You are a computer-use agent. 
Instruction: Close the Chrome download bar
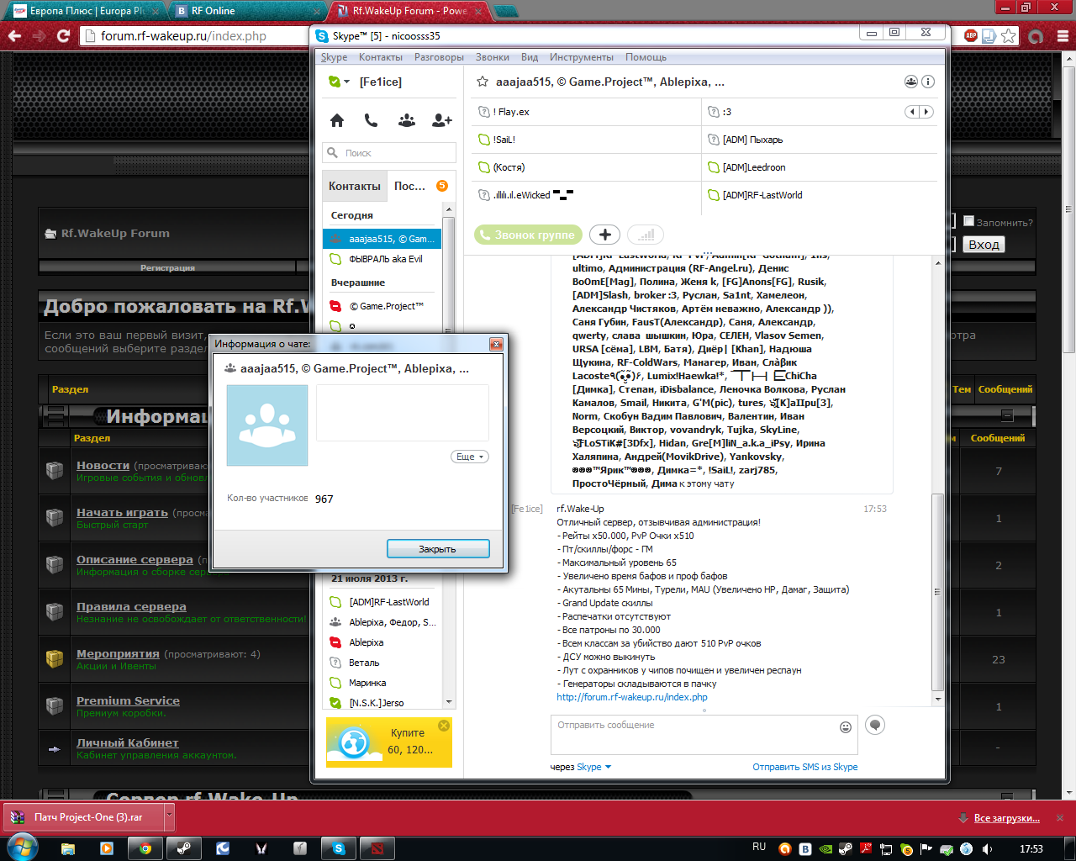pyautogui.click(x=1061, y=817)
